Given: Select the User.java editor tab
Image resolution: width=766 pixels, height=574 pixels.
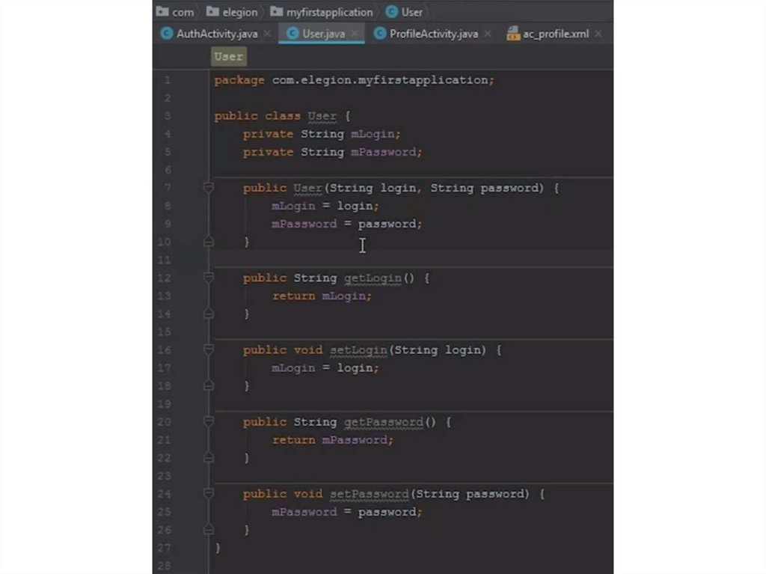Looking at the screenshot, I should 323,34.
